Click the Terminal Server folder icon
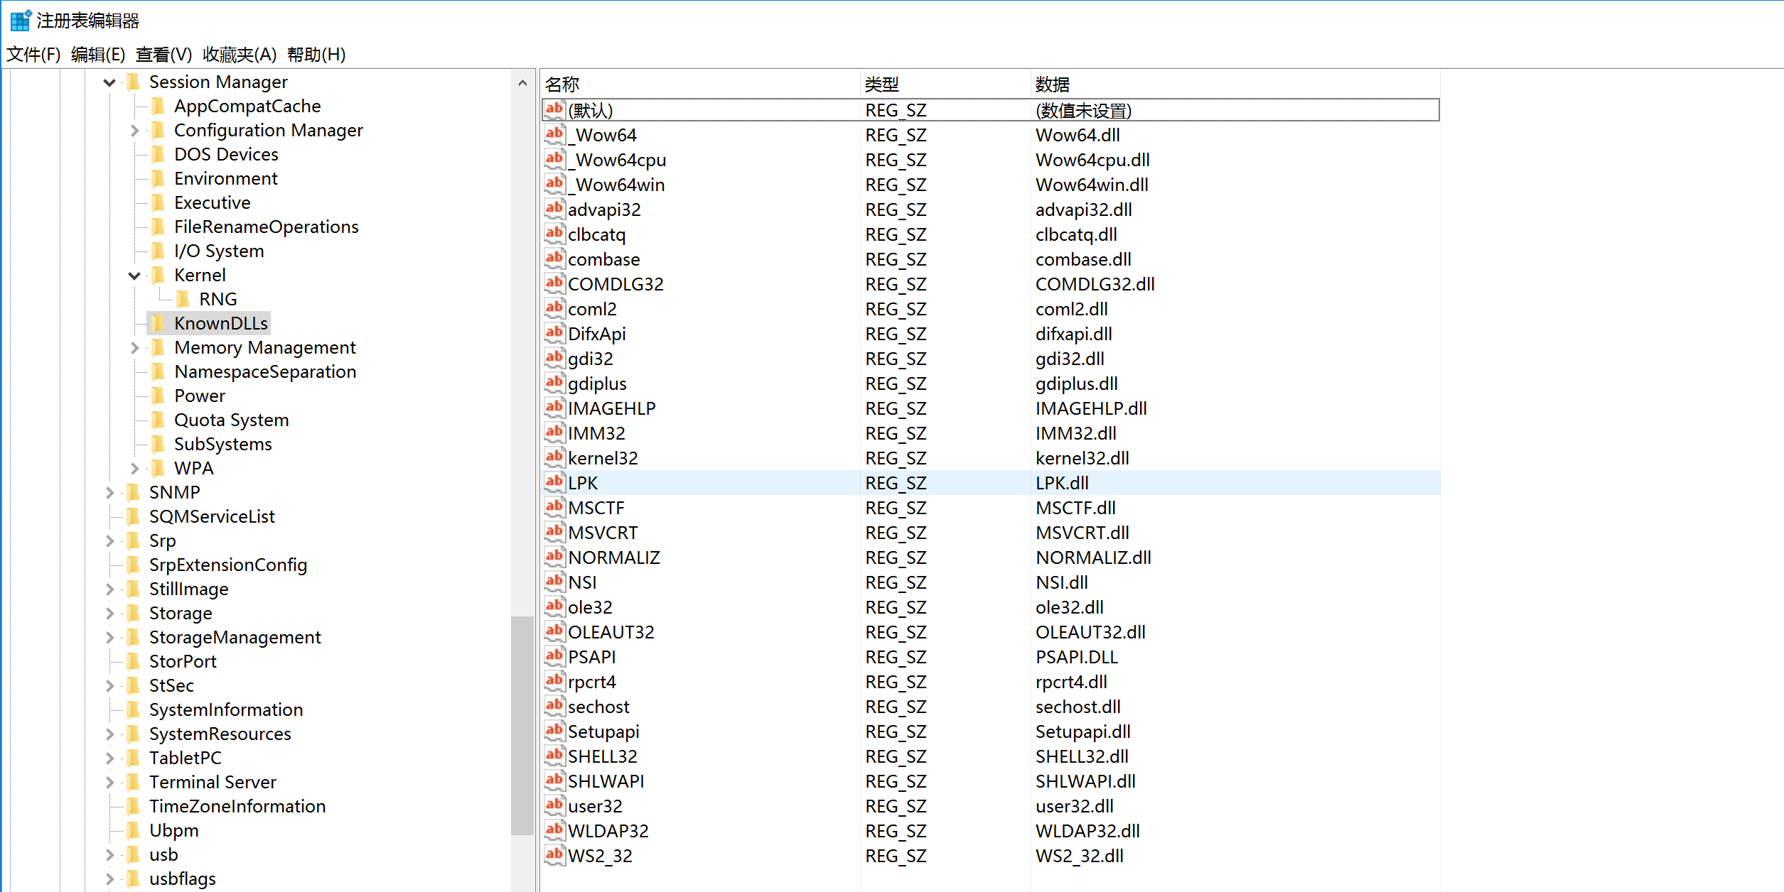This screenshot has height=892, width=1784. pos(133,782)
